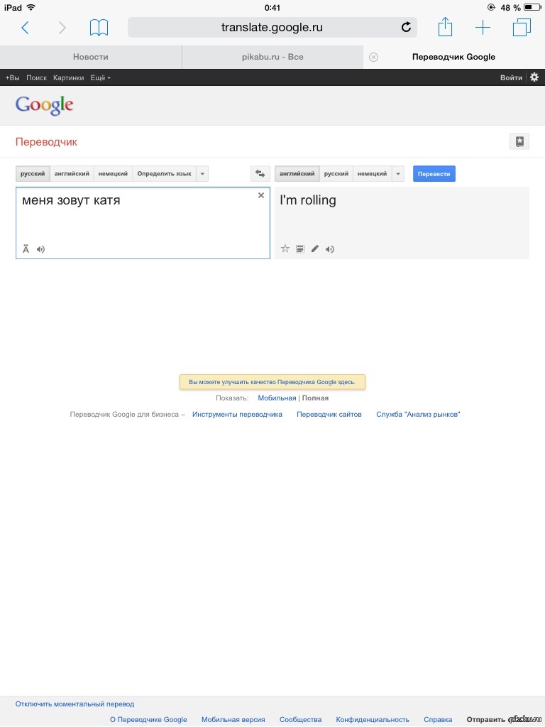This screenshot has width=545, height=727.
Task: Switch to the pikabu.ru tab
Action: (x=272, y=57)
